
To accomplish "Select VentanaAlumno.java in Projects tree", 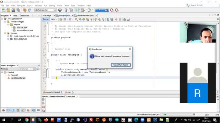I will 25,30.
